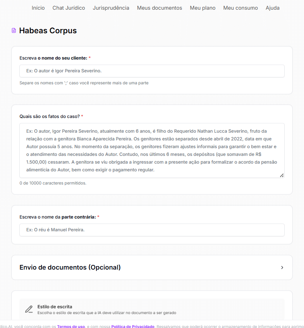Screen dimensions: 304x328
Task: Open the Envio de documentos (Opcional) section title
Action: [x=70, y=267]
